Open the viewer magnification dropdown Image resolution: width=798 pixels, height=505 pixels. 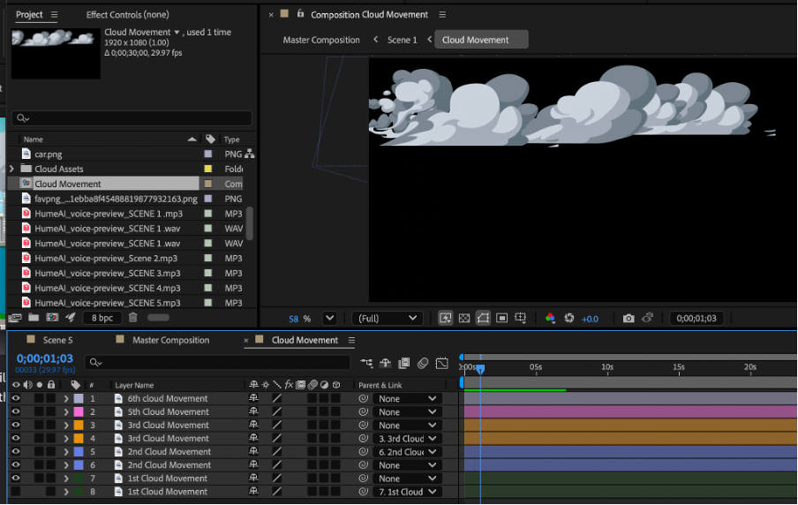(x=329, y=318)
